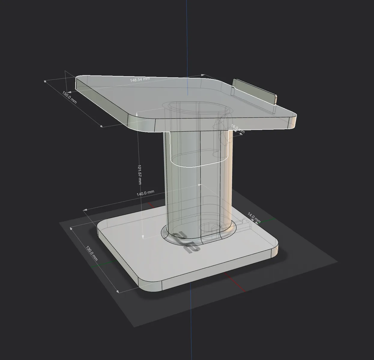Select the 150.0 mm dimension label
This screenshot has height=360, width=374.
point(69,97)
